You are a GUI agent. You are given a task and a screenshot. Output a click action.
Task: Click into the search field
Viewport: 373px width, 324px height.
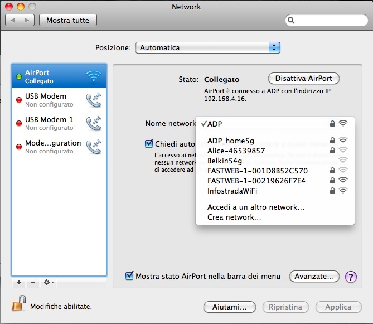pyautogui.click(x=327, y=20)
